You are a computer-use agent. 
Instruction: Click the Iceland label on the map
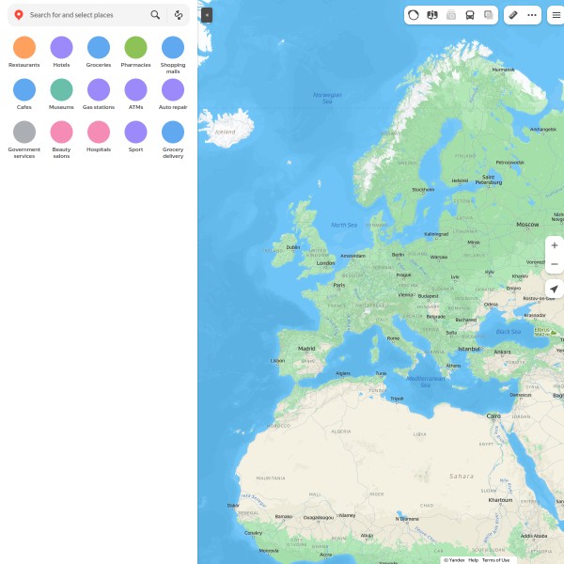coord(226,132)
